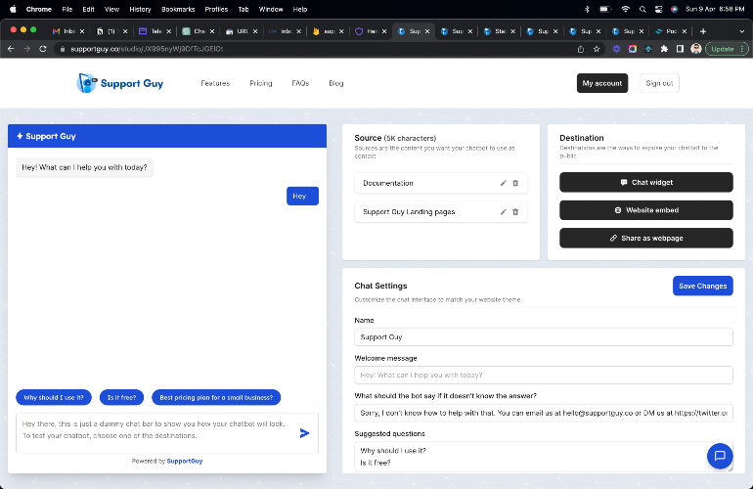Delete the Documentation source via trash icon
753x489 pixels.
tap(515, 183)
